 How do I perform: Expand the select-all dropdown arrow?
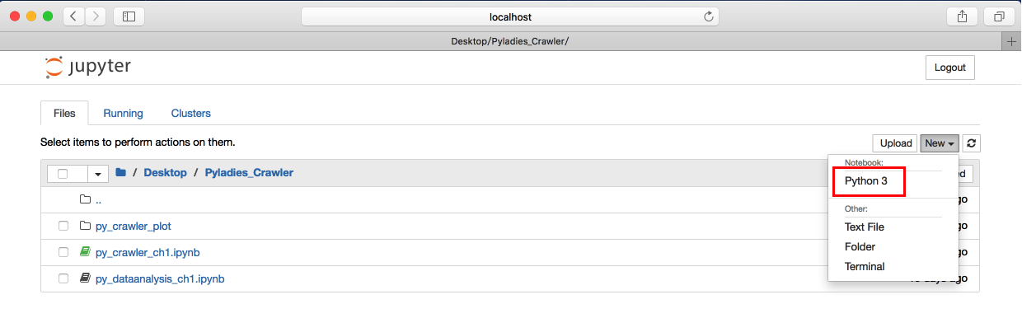click(x=99, y=174)
